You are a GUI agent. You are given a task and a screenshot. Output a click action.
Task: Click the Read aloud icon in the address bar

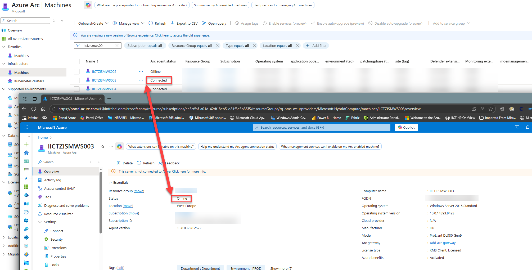(x=482, y=109)
